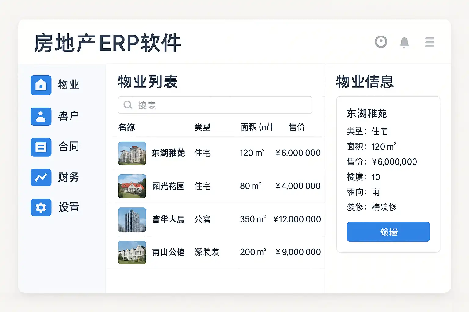Go to the sidebar label beside the house icon
The height and width of the screenshot is (312, 469).
[69, 85]
